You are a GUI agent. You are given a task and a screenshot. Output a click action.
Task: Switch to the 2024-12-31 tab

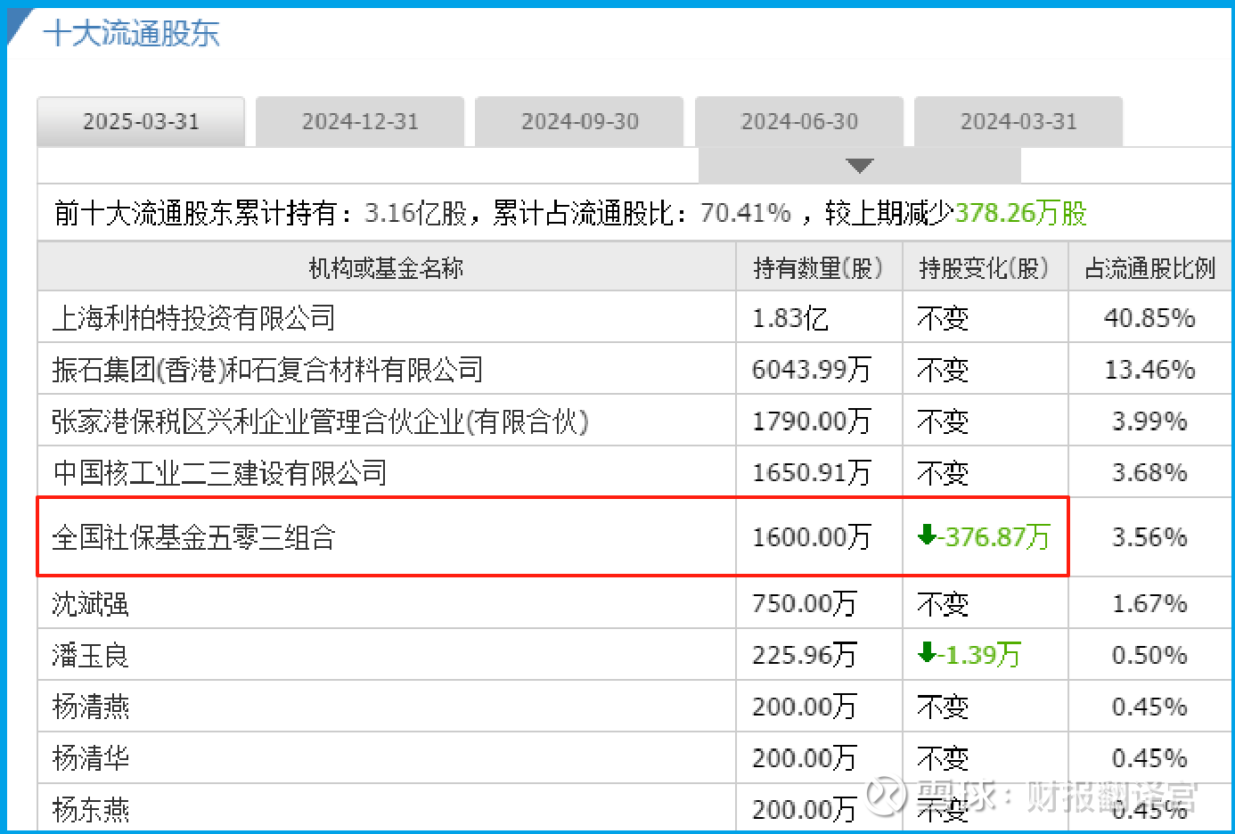coord(360,121)
